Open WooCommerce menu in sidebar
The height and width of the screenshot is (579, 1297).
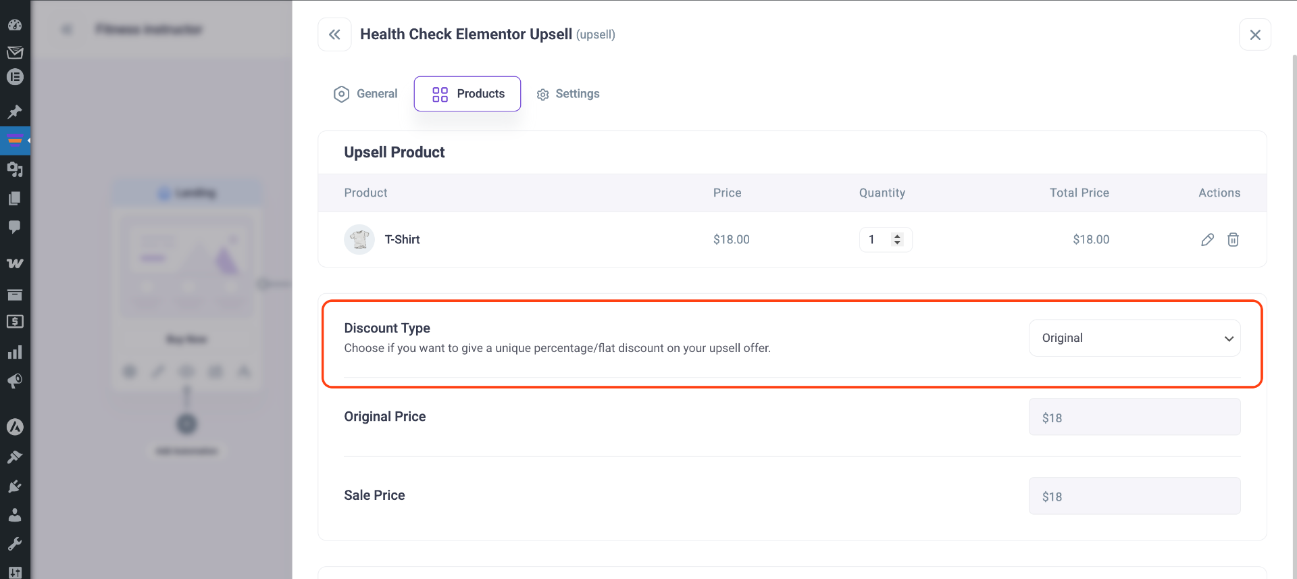point(15,263)
